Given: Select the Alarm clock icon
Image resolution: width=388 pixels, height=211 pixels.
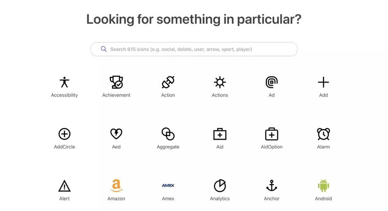Looking at the screenshot, I should (323, 134).
